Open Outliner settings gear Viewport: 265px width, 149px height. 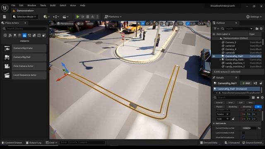click(x=261, y=29)
